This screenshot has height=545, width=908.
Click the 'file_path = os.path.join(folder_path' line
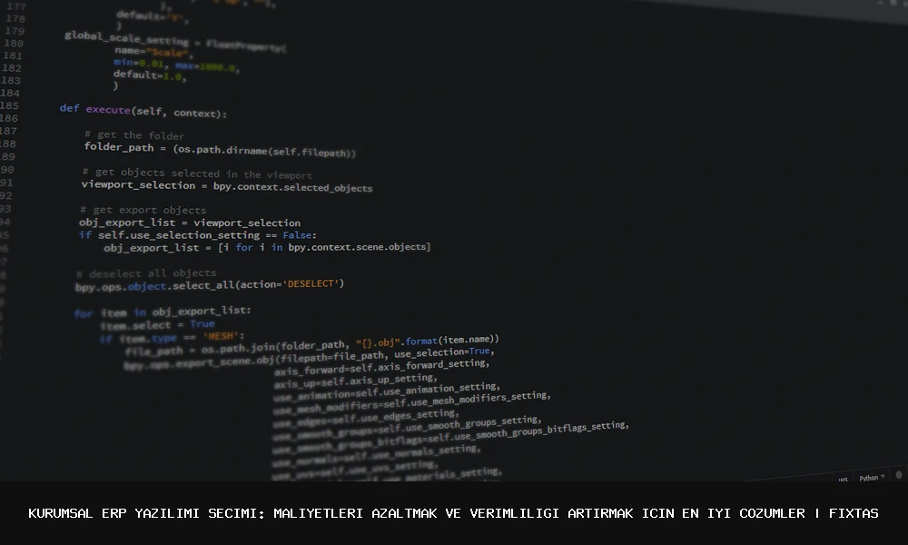[x=311, y=345]
